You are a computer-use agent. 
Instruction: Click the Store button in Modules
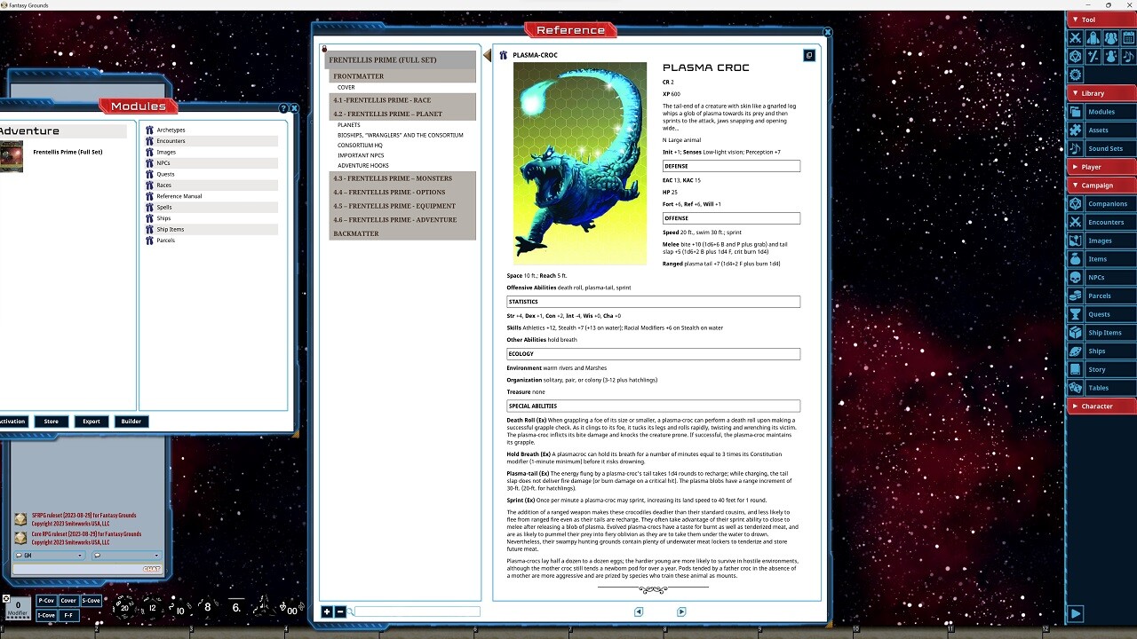click(x=51, y=421)
